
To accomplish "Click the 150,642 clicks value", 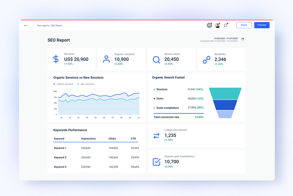I will click(x=113, y=157).
